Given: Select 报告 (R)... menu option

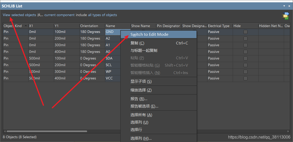Looking at the screenshot, I should point(139,99).
